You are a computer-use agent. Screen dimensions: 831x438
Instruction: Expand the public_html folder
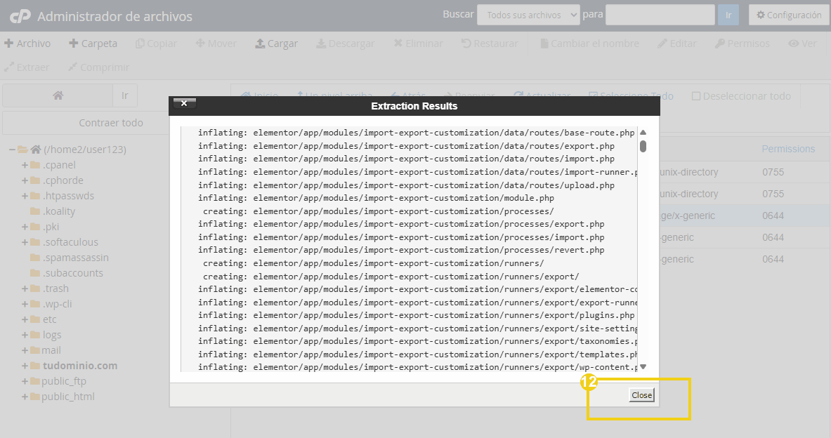[25, 397]
